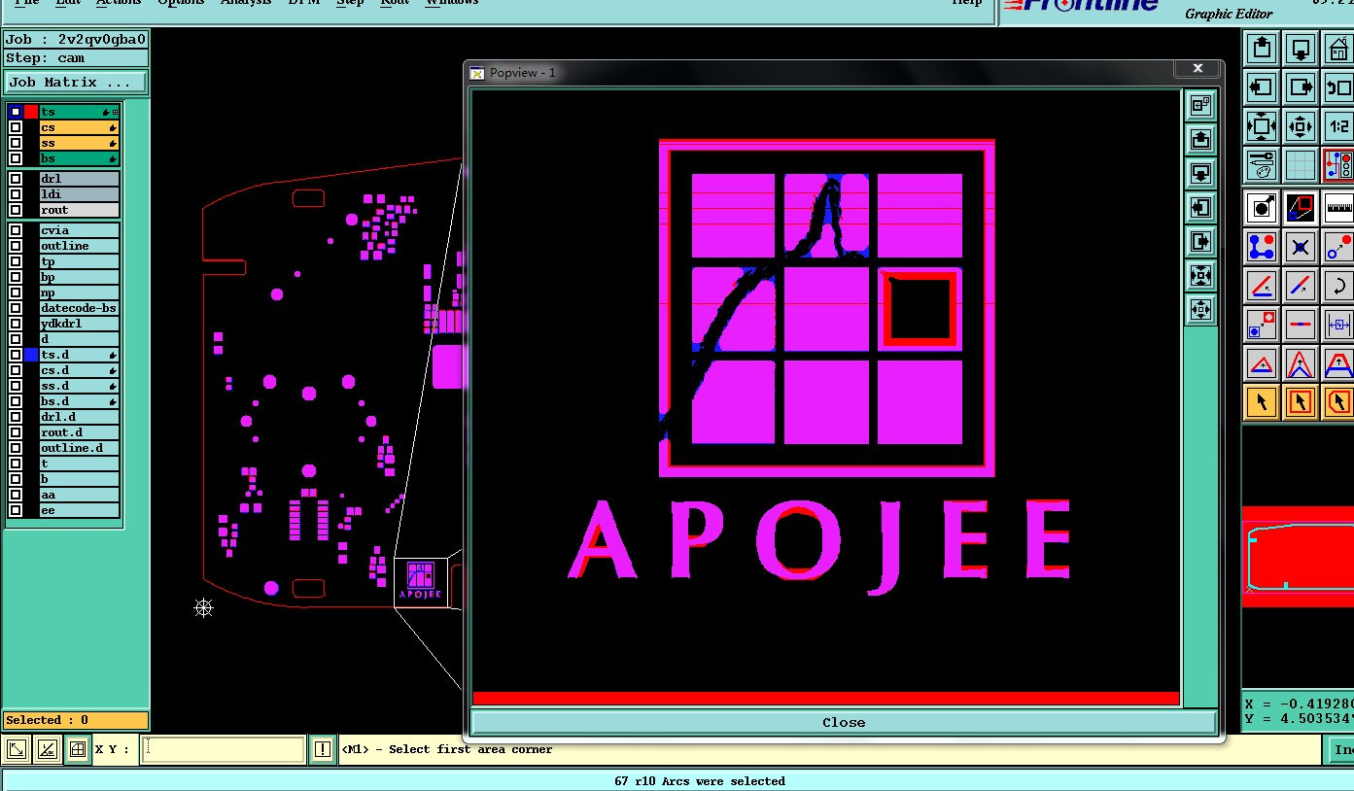Select the plain arrow pointer tool
The height and width of the screenshot is (791, 1354).
1262,400
